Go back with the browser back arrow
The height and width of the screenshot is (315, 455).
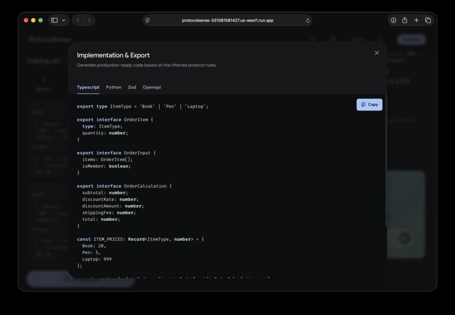pyautogui.click(x=78, y=20)
